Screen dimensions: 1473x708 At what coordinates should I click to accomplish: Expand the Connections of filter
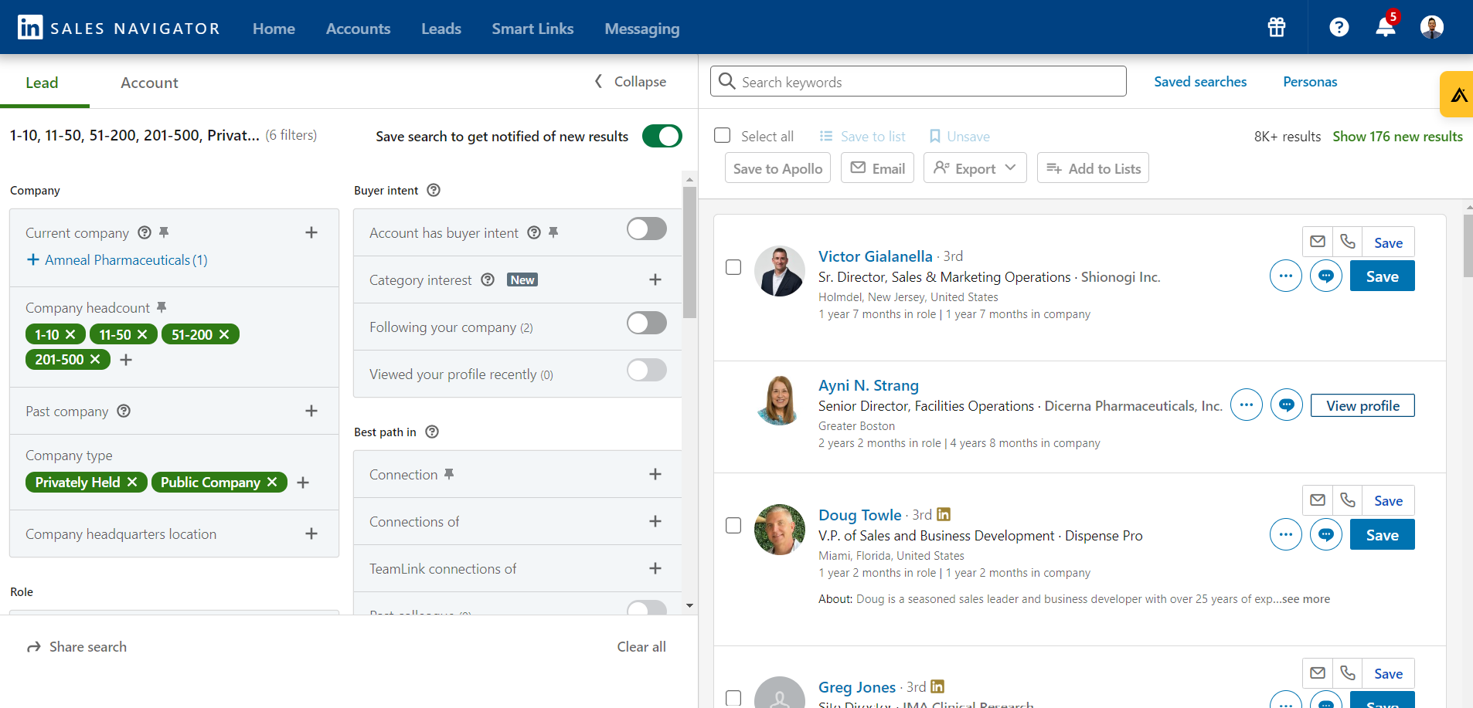pos(655,521)
